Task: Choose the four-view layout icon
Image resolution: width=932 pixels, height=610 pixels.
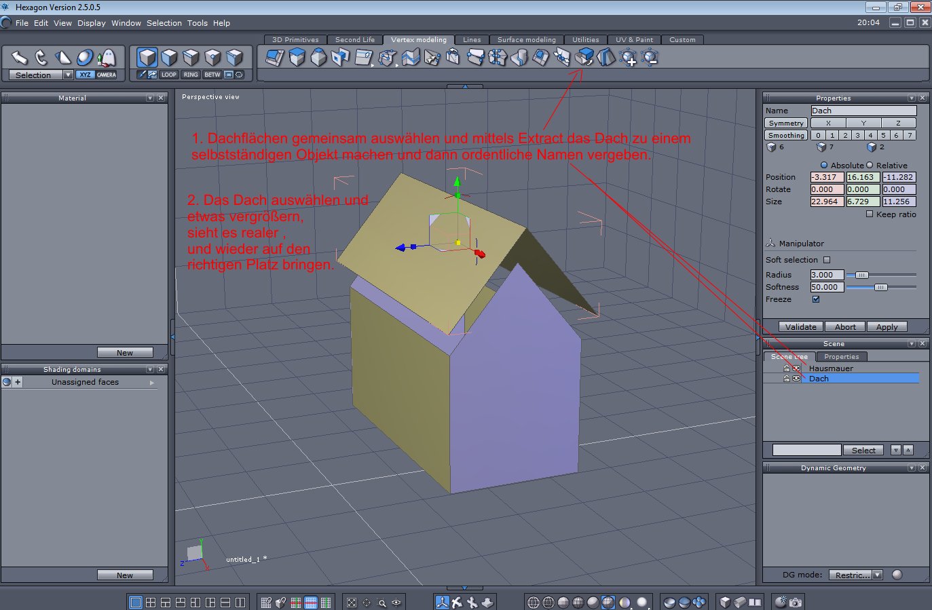Action: click(151, 603)
